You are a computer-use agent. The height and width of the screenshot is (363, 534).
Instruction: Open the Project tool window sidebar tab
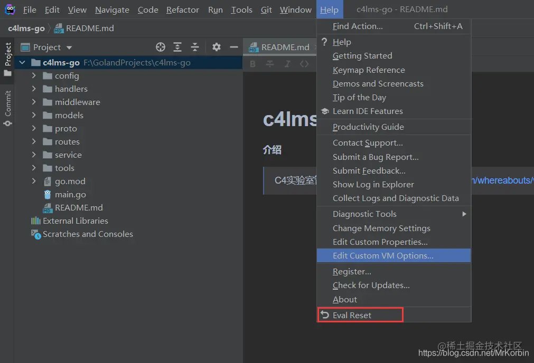point(7,60)
